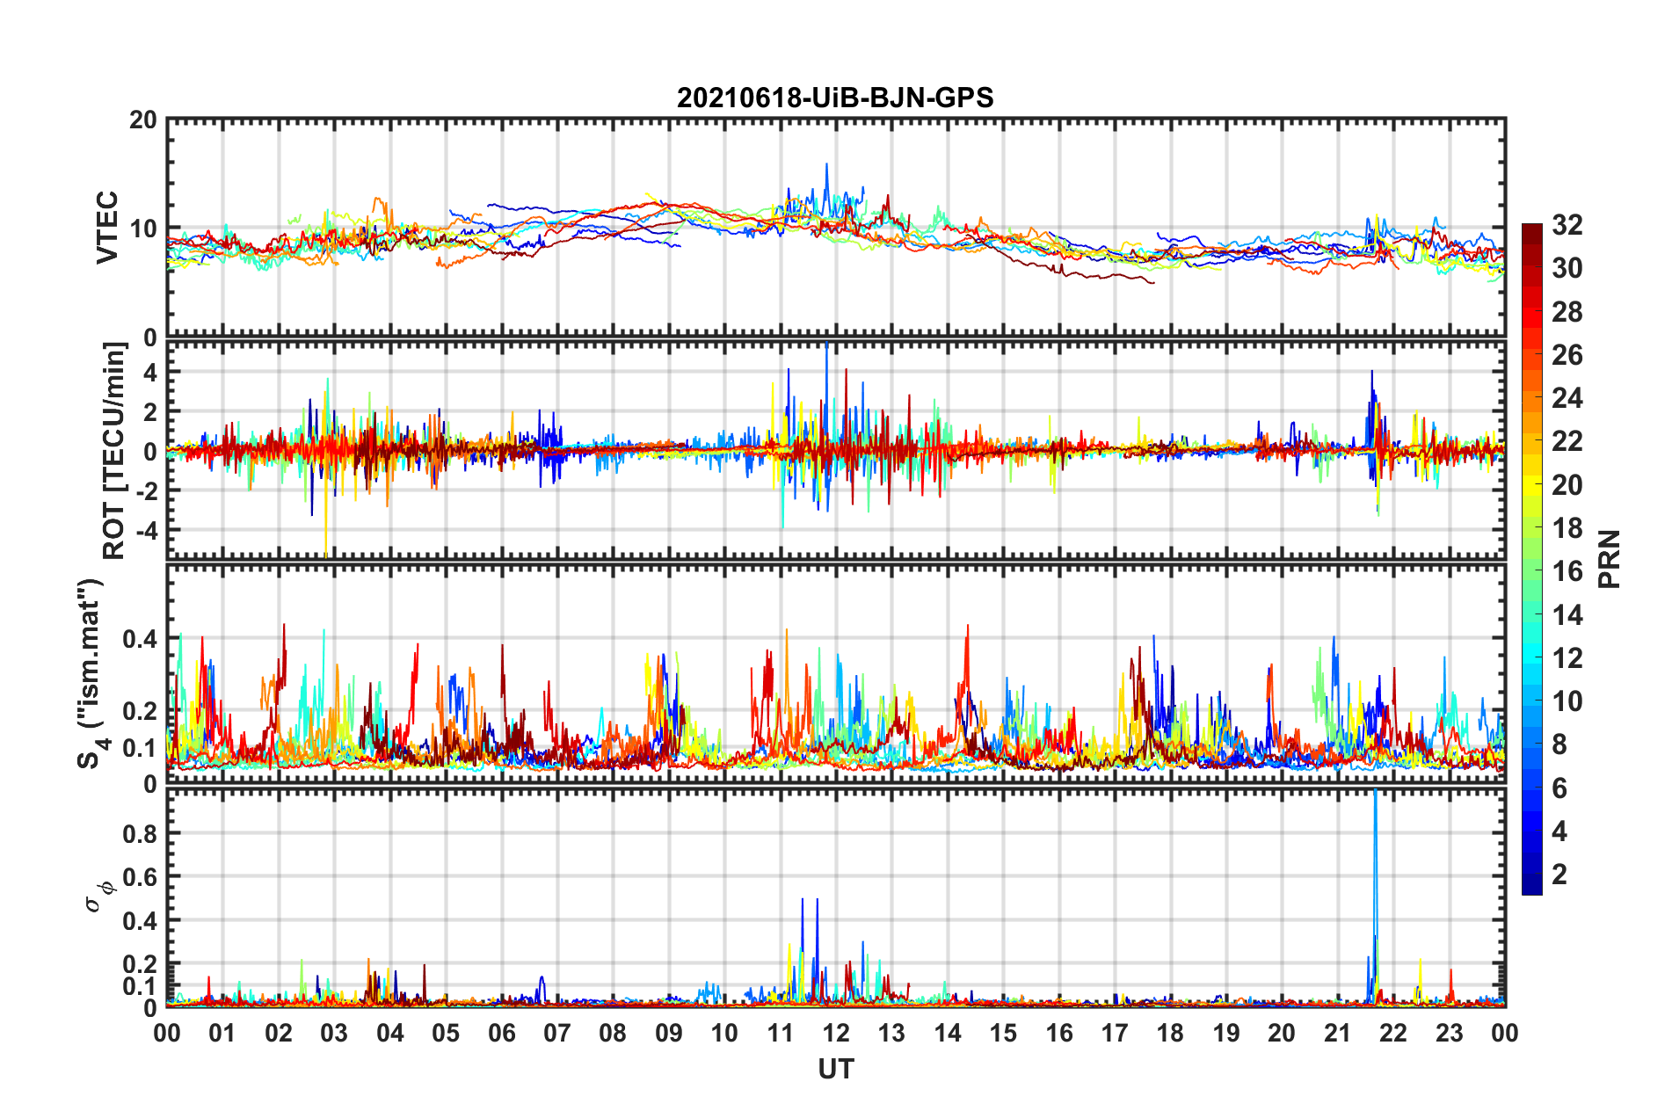Click UT axis tick label 12

[836, 1033]
